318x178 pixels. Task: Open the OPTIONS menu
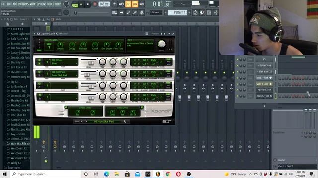click(x=41, y=4)
